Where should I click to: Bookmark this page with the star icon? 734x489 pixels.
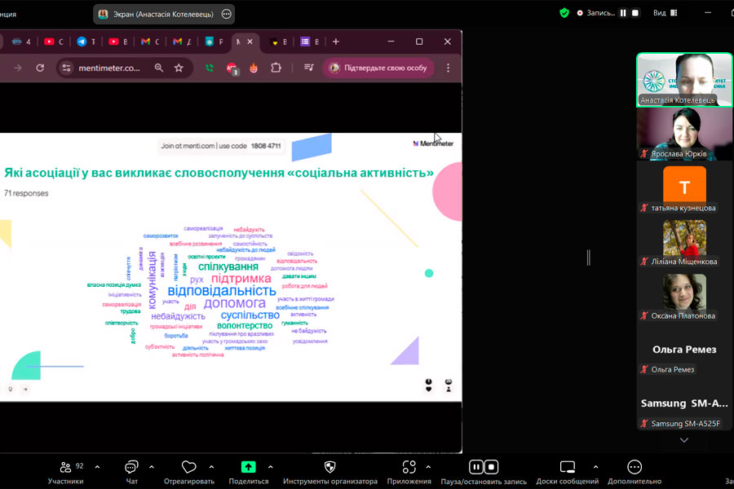[179, 68]
